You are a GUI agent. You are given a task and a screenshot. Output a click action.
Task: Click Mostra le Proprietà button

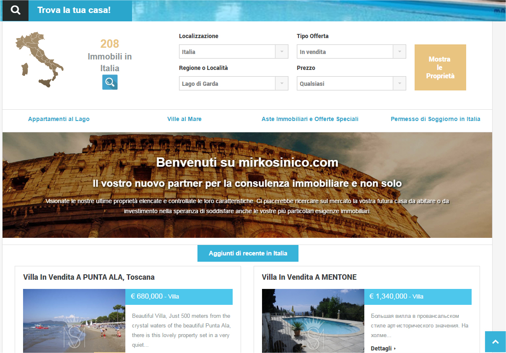(440, 67)
